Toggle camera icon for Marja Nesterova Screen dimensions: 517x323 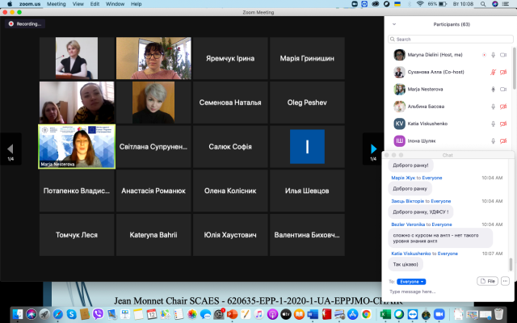[x=503, y=90]
